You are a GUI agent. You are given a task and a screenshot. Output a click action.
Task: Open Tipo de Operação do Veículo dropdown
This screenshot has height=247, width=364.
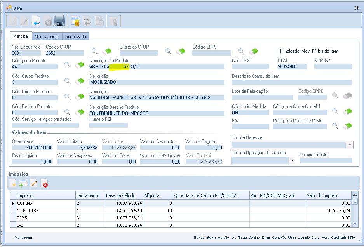coord(292,160)
